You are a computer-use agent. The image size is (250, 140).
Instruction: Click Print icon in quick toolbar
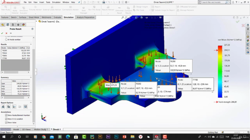(x=104, y=2)
